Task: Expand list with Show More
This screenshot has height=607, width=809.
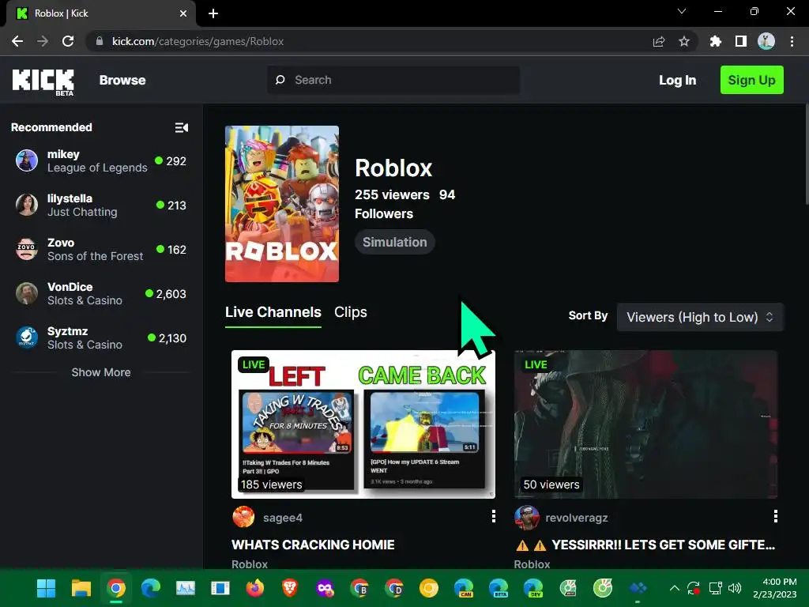Action: (100, 372)
